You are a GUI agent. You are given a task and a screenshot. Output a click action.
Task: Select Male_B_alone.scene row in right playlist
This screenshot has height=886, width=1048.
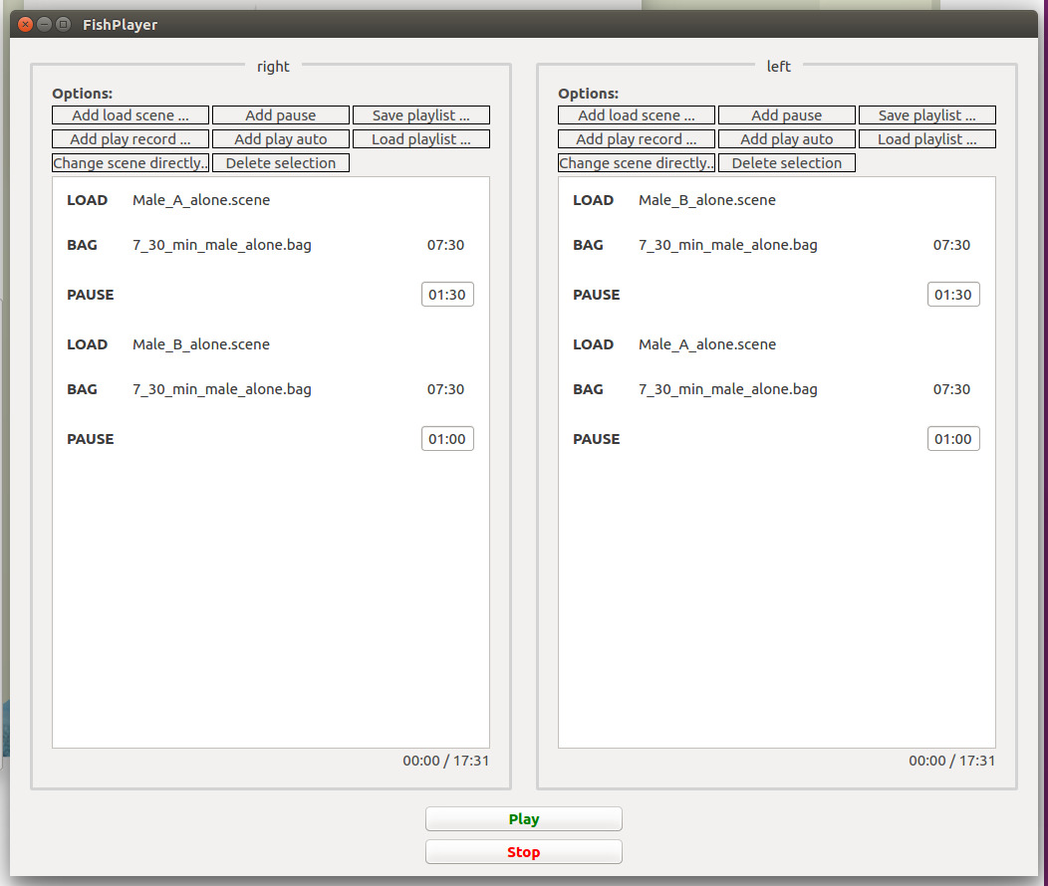(271, 344)
